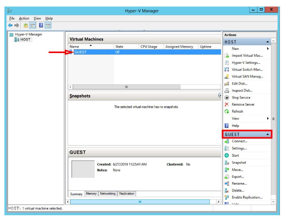
Task: Click the Enable Replication icon
Action: point(227,198)
